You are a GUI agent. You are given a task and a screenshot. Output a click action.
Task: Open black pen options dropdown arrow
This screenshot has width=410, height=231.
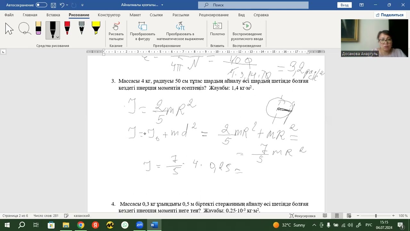tap(58, 37)
